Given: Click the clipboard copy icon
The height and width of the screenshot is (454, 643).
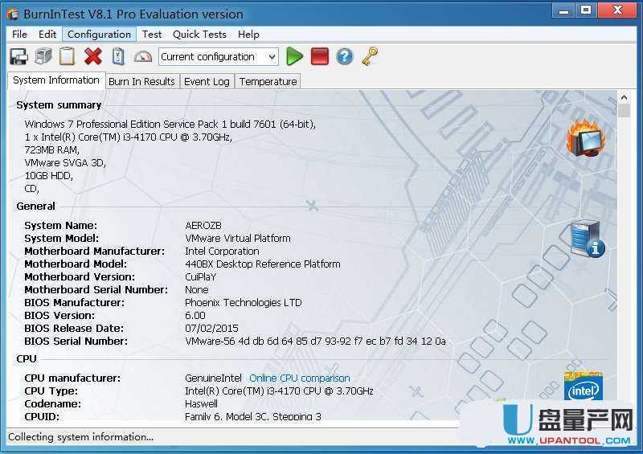Looking at the screenshot, I should (x=67, y=56).
